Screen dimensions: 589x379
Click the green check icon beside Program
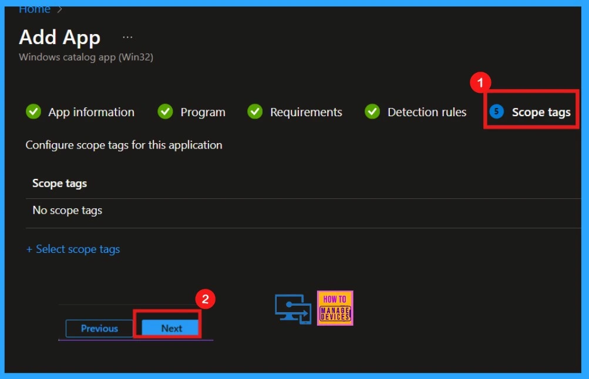click(165, 111)
